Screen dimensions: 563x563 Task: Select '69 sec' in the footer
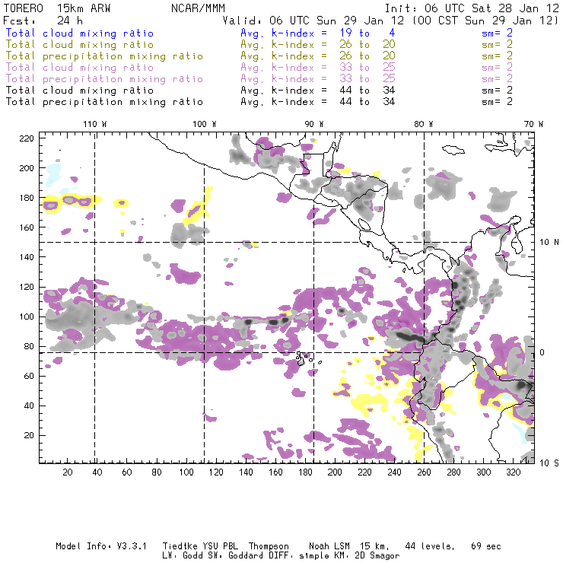(486, 546)
